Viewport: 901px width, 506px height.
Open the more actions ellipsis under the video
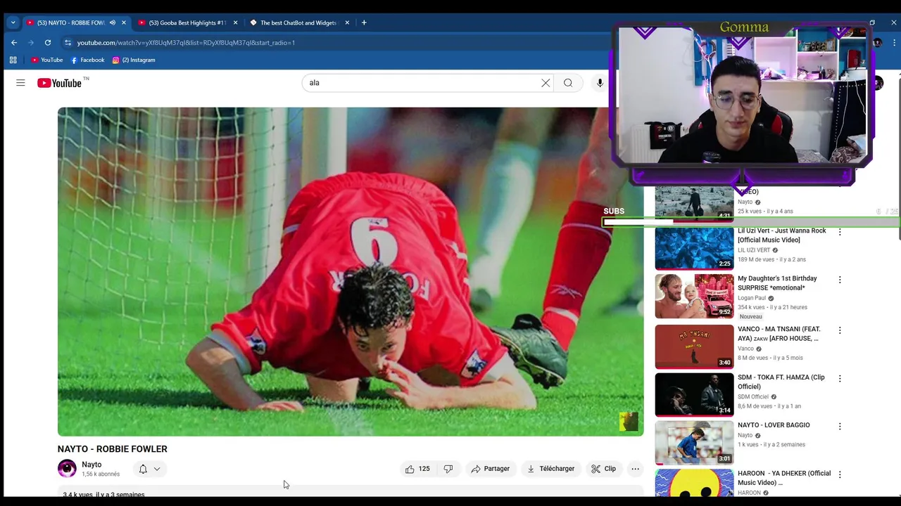click(x=636, y=469)
